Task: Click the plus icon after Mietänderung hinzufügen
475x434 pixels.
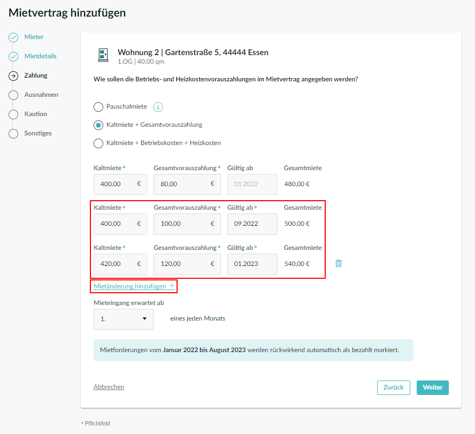Action: coord(172,285)
